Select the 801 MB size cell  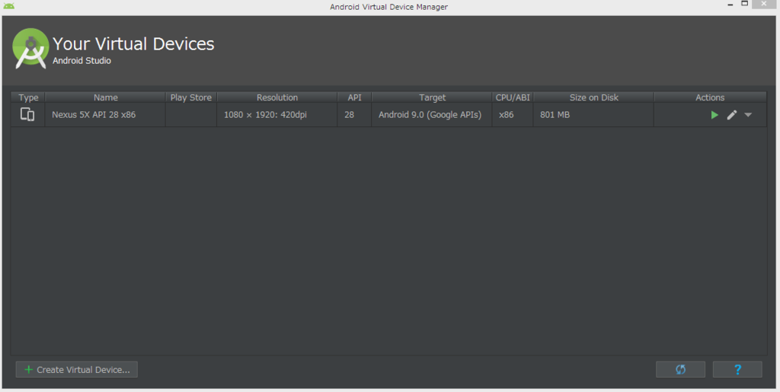pos(594,115)
